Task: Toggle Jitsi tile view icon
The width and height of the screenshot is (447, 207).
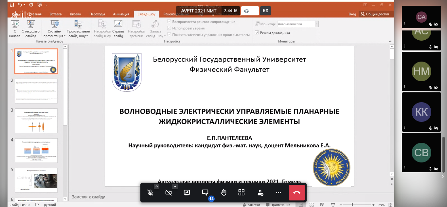Action: [241, 193]
